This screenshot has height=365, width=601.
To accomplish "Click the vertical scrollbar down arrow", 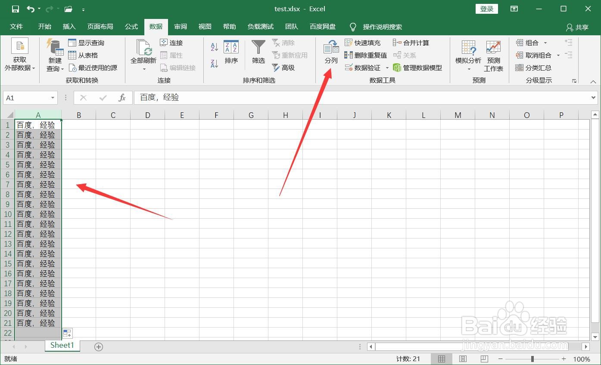I will click(595, 337).
